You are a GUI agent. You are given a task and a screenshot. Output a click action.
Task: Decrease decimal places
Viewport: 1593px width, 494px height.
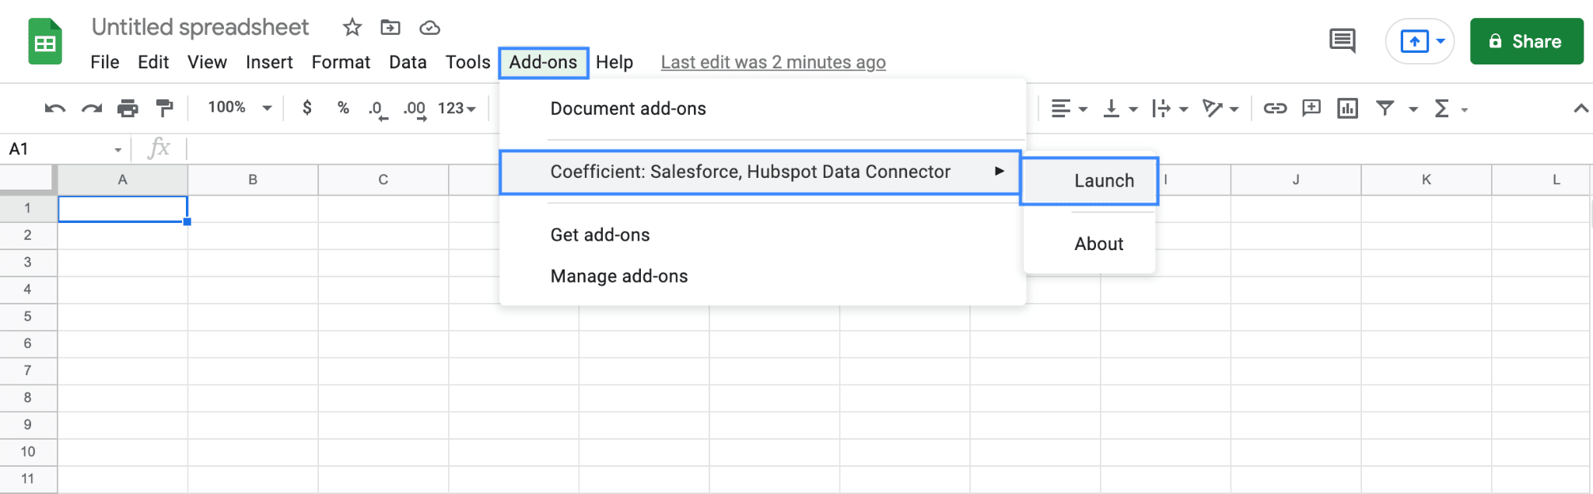coord(378,110)
